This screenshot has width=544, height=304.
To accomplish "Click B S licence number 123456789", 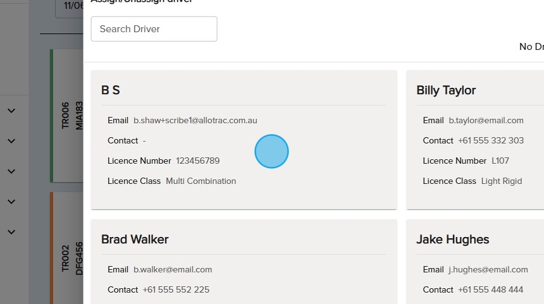I will 197,161.
